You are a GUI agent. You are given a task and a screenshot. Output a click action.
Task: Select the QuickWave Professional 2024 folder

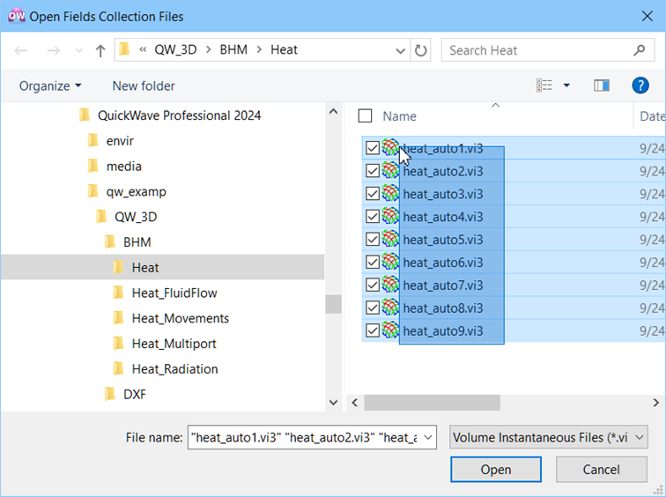(x=170, y=115)
